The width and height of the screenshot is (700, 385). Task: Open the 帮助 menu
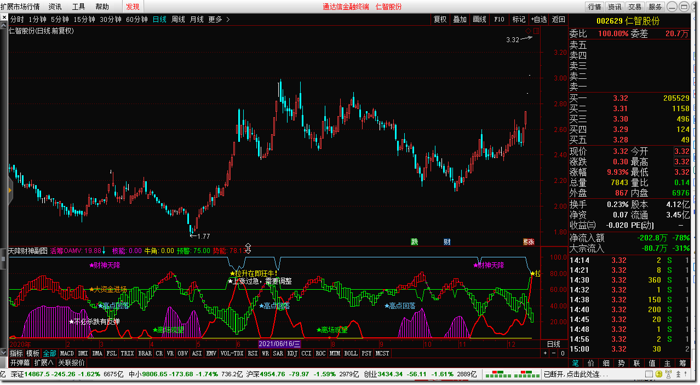[102, 7]
